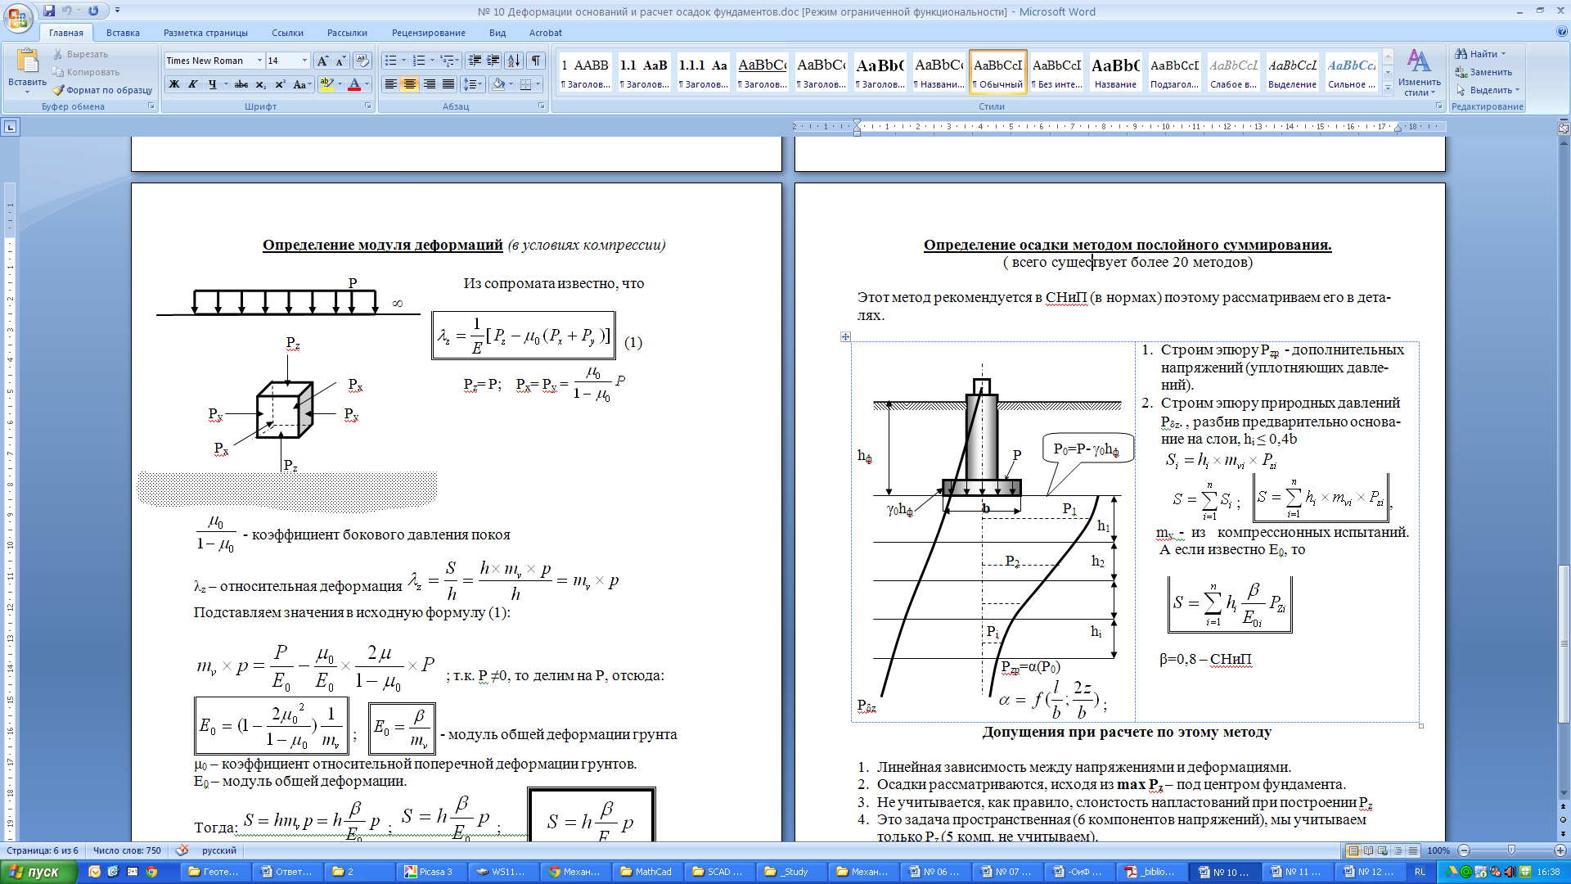Increase font size with grow font icon
1571x884 pixels.
pyautogui.click(x=322, y=61)
